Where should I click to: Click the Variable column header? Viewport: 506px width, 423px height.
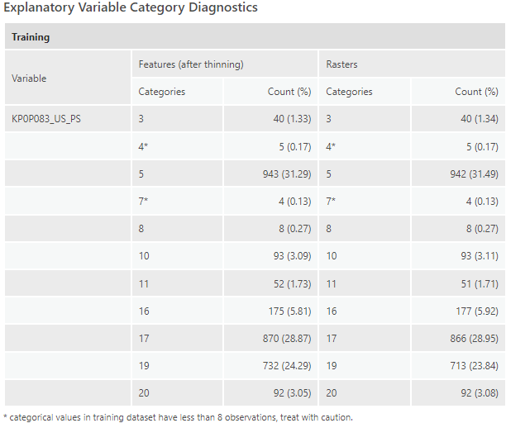(29, 78)
